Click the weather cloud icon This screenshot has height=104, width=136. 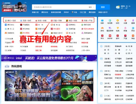click(x=118, y=7)
